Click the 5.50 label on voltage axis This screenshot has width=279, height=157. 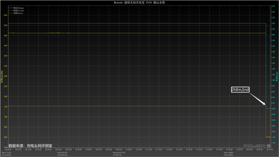pyautogui.click(x=5, y=25)
